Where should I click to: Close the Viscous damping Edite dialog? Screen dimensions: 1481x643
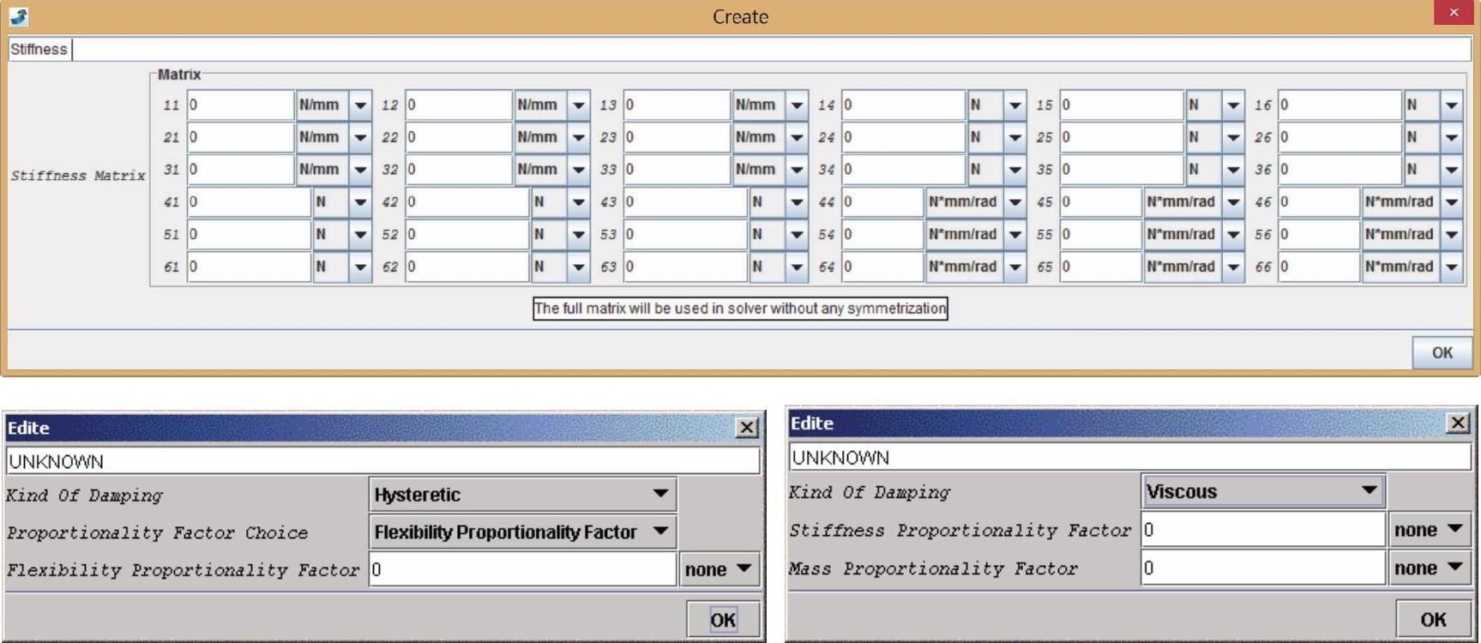coord(1457,423)
